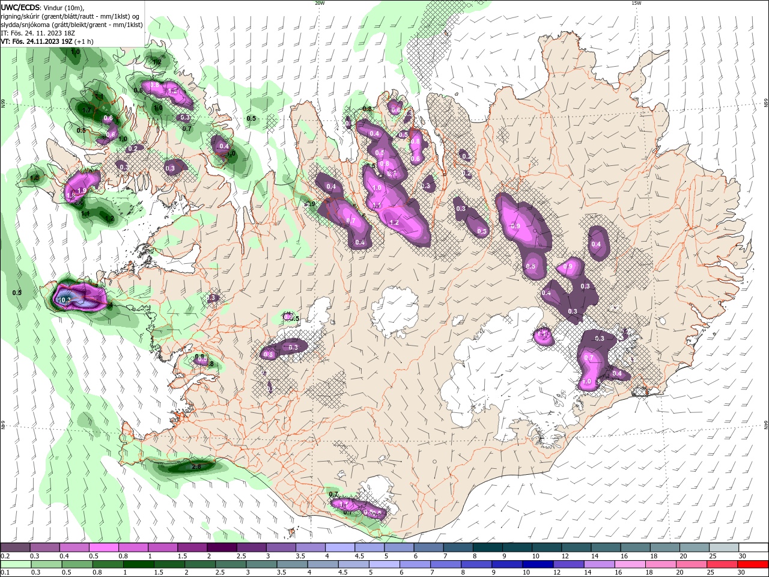The image size is (769, 577).
Task: Click the 'rigning/skúrir' legend description line
Action: click(x=70, y=16)
